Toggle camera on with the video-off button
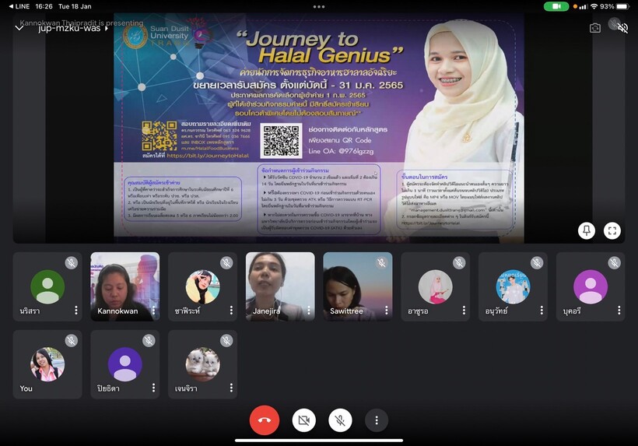The image size is (638, 446). (304, 420)
